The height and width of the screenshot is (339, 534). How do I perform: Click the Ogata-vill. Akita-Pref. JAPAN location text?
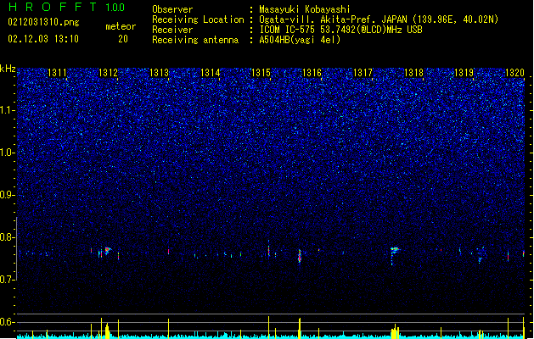coord(333,19)
